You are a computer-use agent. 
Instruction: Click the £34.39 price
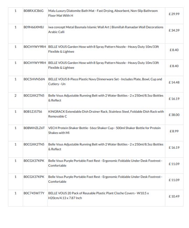tap(174, 31)
